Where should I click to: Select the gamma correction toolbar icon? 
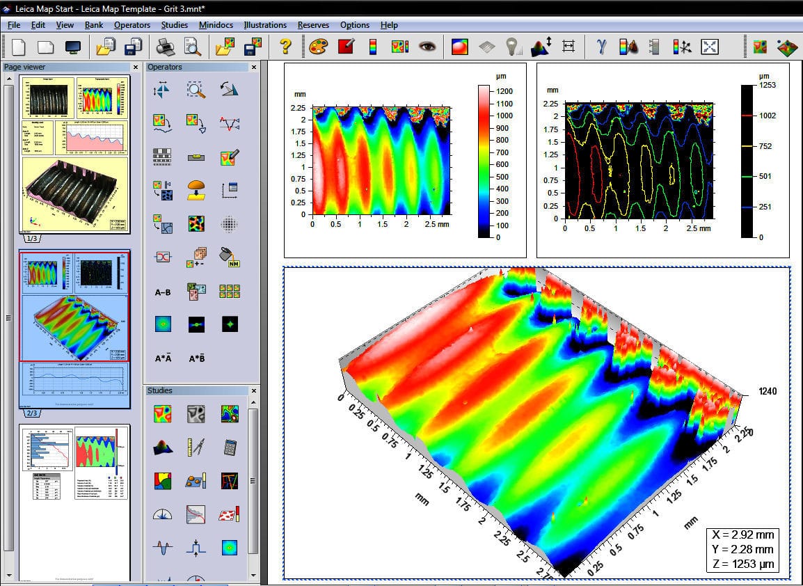[x=601, y=47]
